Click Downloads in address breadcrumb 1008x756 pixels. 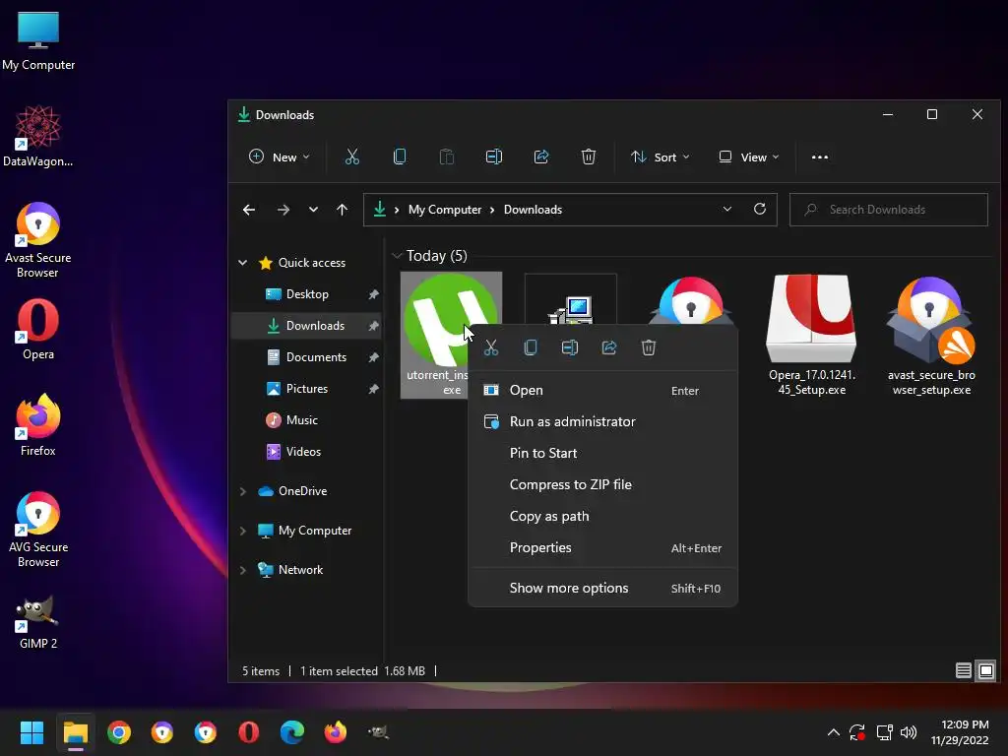[533, 210]
